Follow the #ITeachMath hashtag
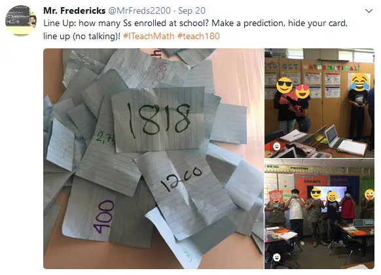381x275 pixels. click(149, 36)
